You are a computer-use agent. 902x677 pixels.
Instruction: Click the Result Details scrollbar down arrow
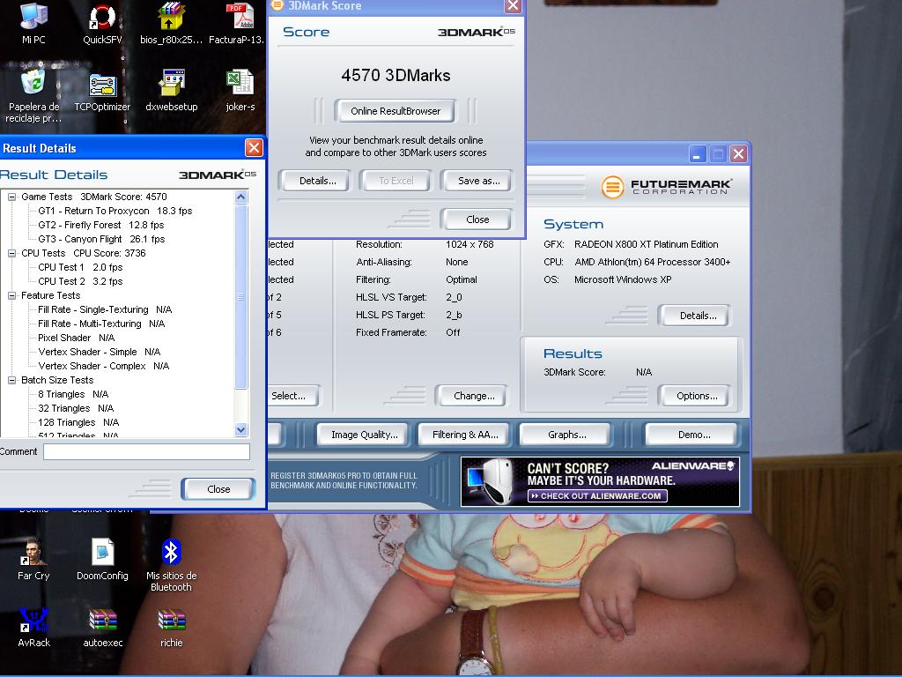pyautogui.click(x=241, y=430)
